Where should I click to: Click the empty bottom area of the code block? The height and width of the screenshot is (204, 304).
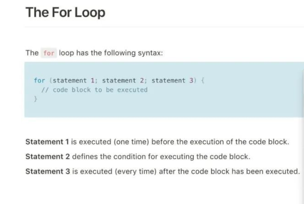tap(165, 110)
